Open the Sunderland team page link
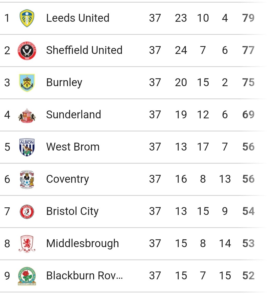 pyautogui.click(x=73, y=115)
